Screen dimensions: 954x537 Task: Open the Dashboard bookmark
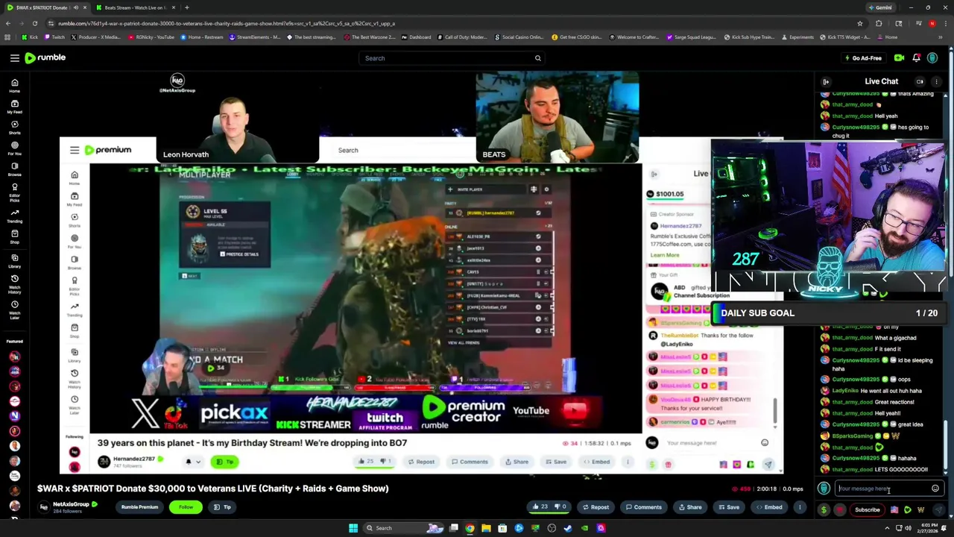coord(416,37)
